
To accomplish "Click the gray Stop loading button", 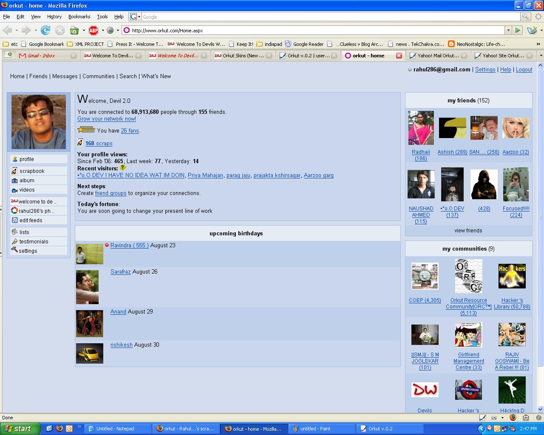I will [x=60, y=30].
